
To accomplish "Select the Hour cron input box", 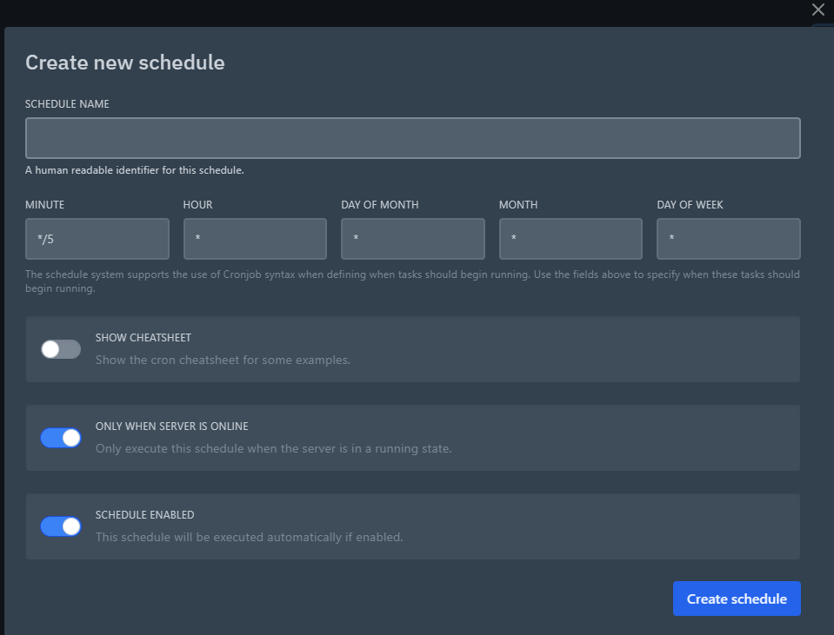I will 255,239.
